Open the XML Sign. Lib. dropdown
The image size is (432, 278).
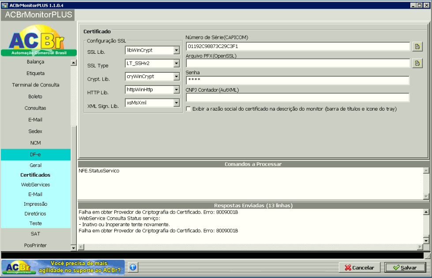pos(177,103)
